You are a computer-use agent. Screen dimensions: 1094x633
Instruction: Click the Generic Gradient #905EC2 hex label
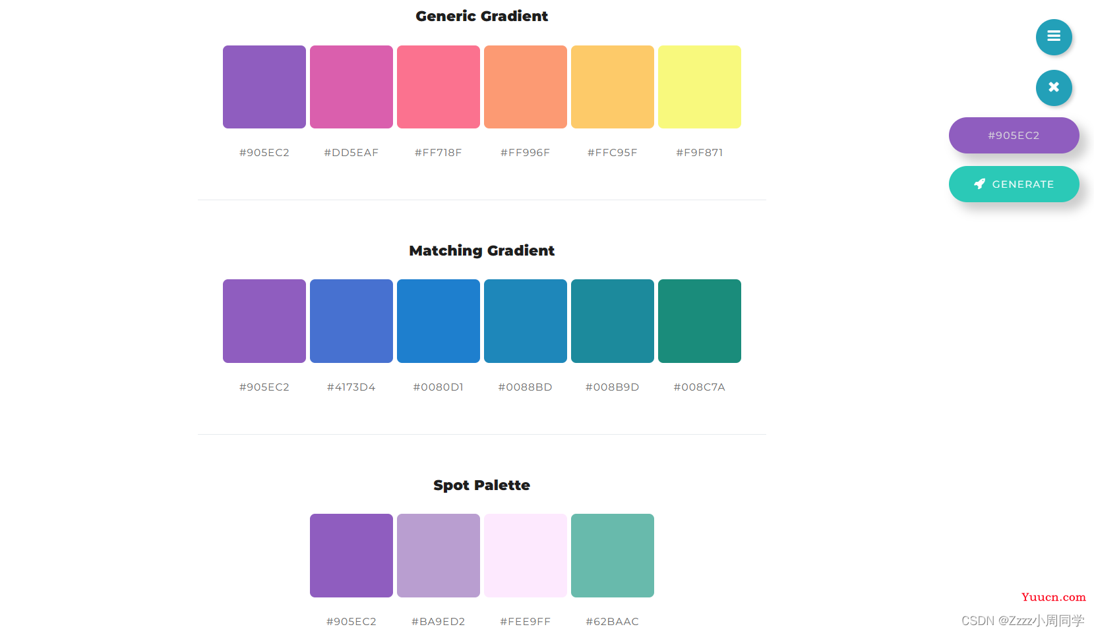[x=264, y=152]
